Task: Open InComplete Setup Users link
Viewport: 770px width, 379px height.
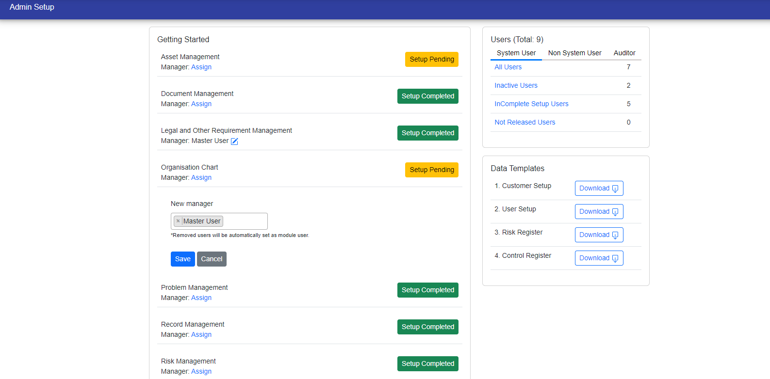Action: (531, 104)
